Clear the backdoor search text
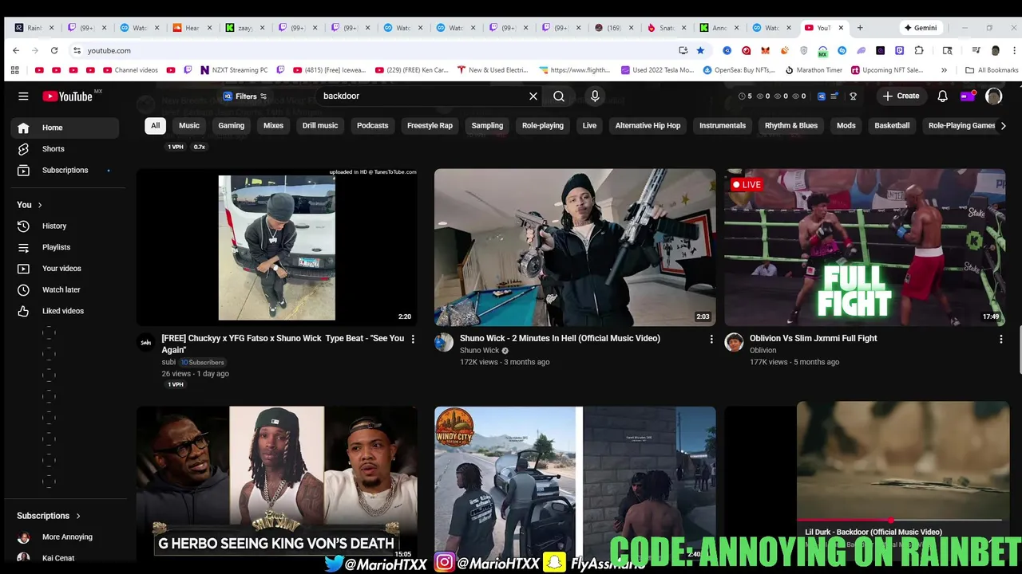 coord(533,96)
